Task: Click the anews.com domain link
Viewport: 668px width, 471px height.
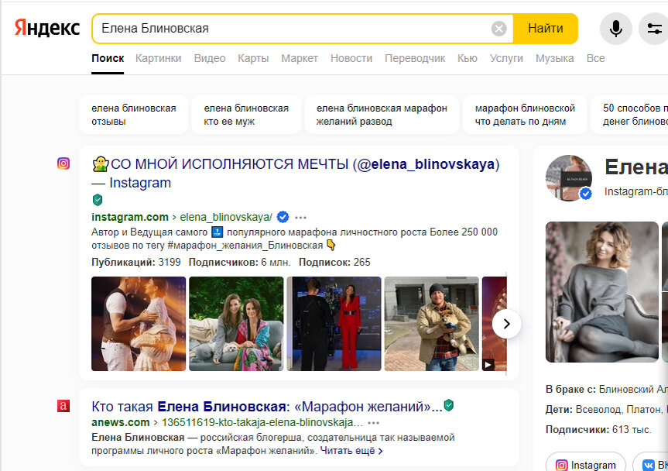Action: (121, 422)
